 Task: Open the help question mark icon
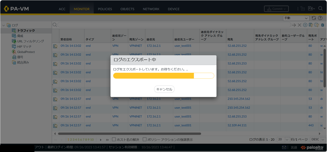[x=320, y=18]
